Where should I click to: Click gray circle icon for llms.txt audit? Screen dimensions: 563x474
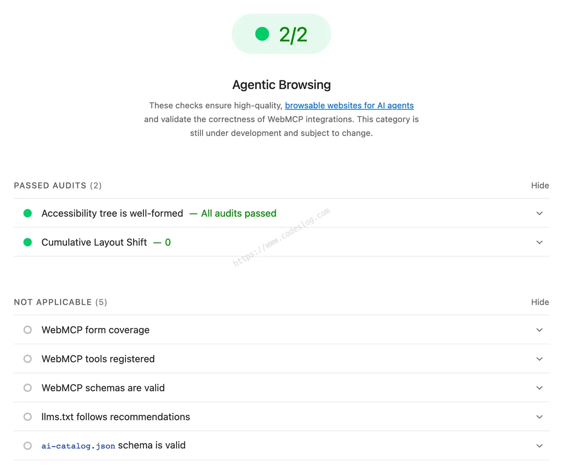(x=27, y=417)
